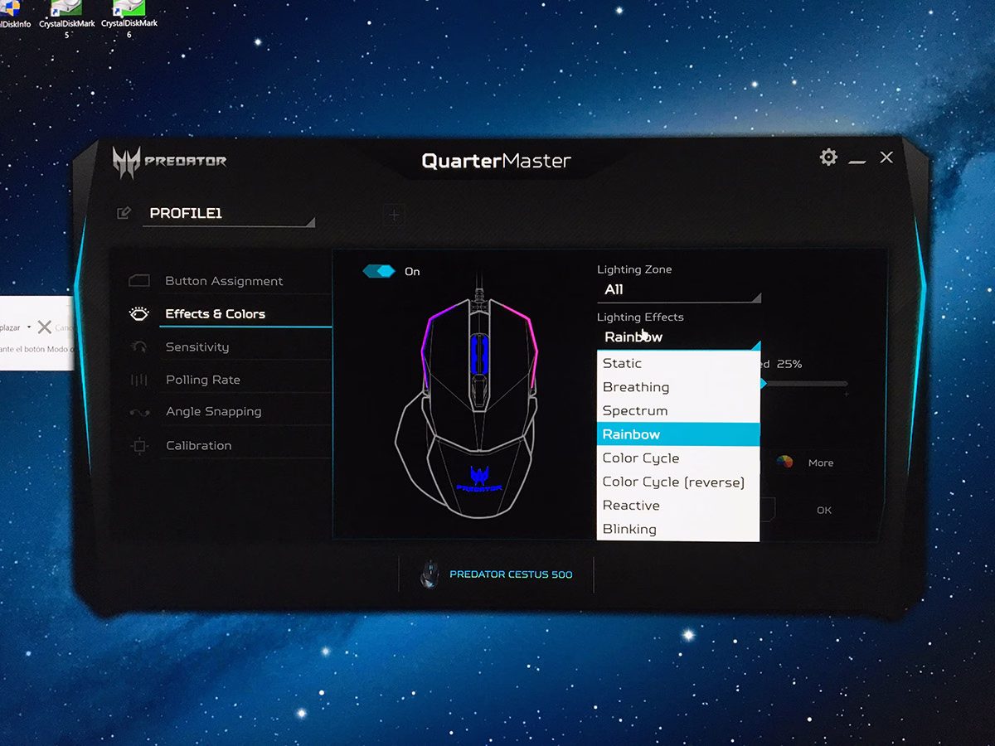Select the Predator Cestus 500 device tab
The image size is (995, 746).
(x=496, y=574)
